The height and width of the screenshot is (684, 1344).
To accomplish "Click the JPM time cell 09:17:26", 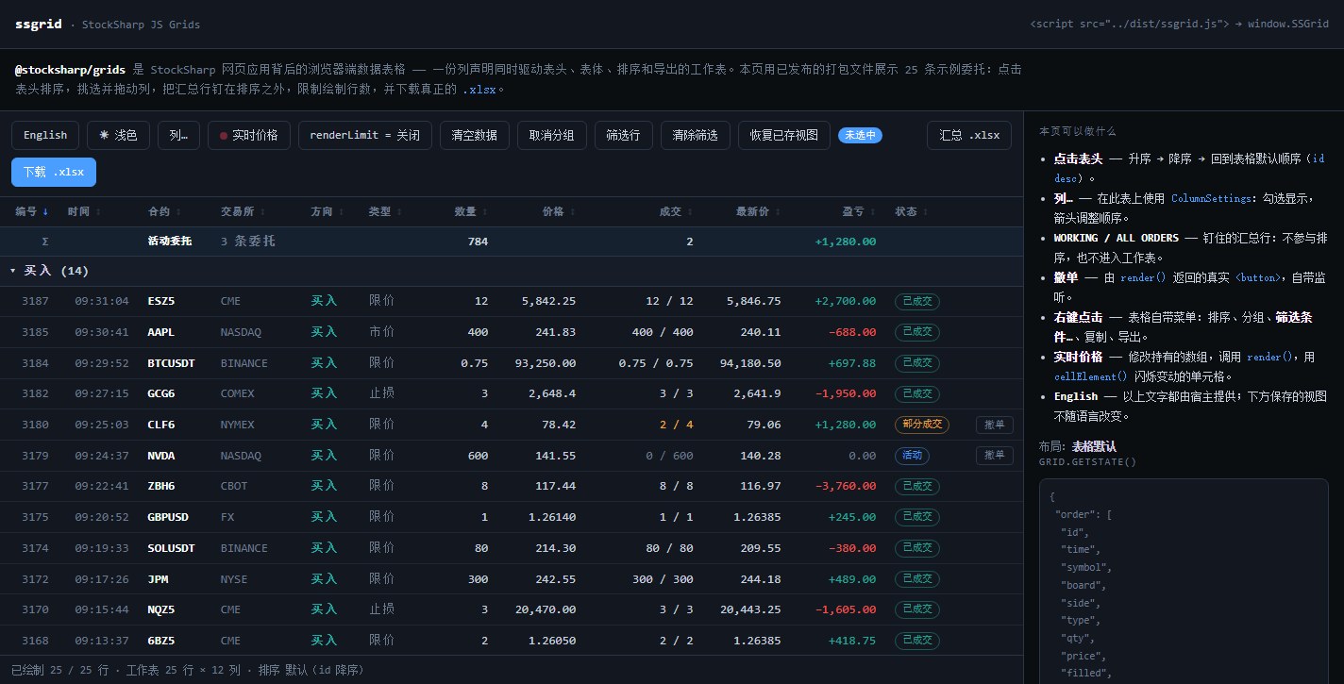I will pyautogui.click(x=102, y=578).
